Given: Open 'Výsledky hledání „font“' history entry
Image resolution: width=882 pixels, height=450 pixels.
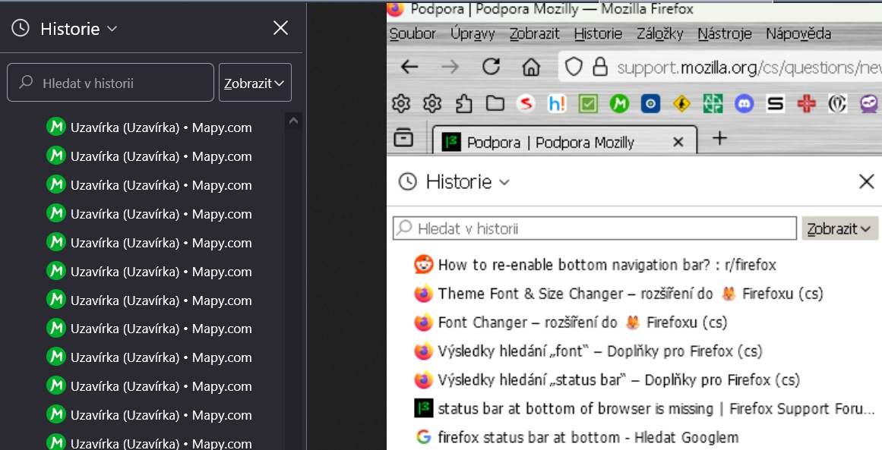Looking at the screenshot, I should point(588,351).
